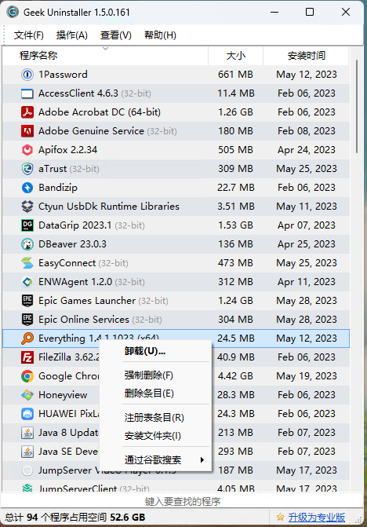Image resolution: width=367 pixels, height=527 pixels.
Task: Click the DataGrip DG icon
Action: [27, 225]
